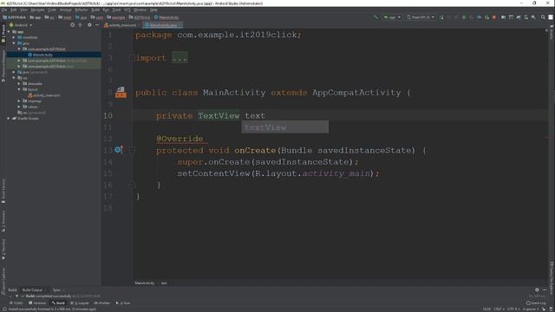This screenshot has width=555, height=312.
Task: Open the File menu
Action: [x=3, y=10]
